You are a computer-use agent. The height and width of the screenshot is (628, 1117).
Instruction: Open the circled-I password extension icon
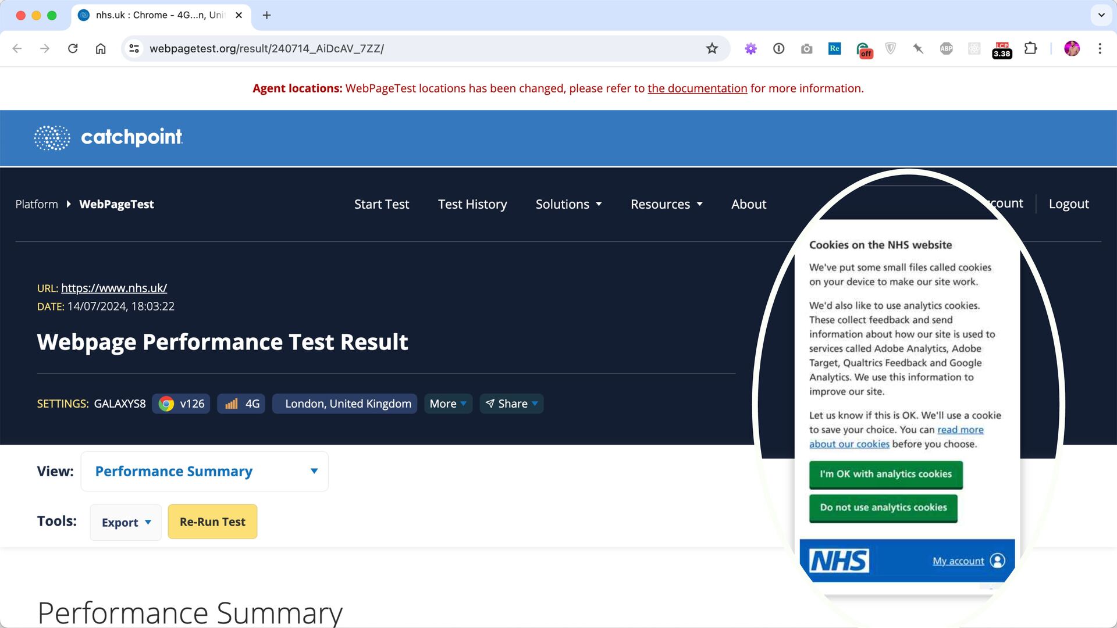779,49
